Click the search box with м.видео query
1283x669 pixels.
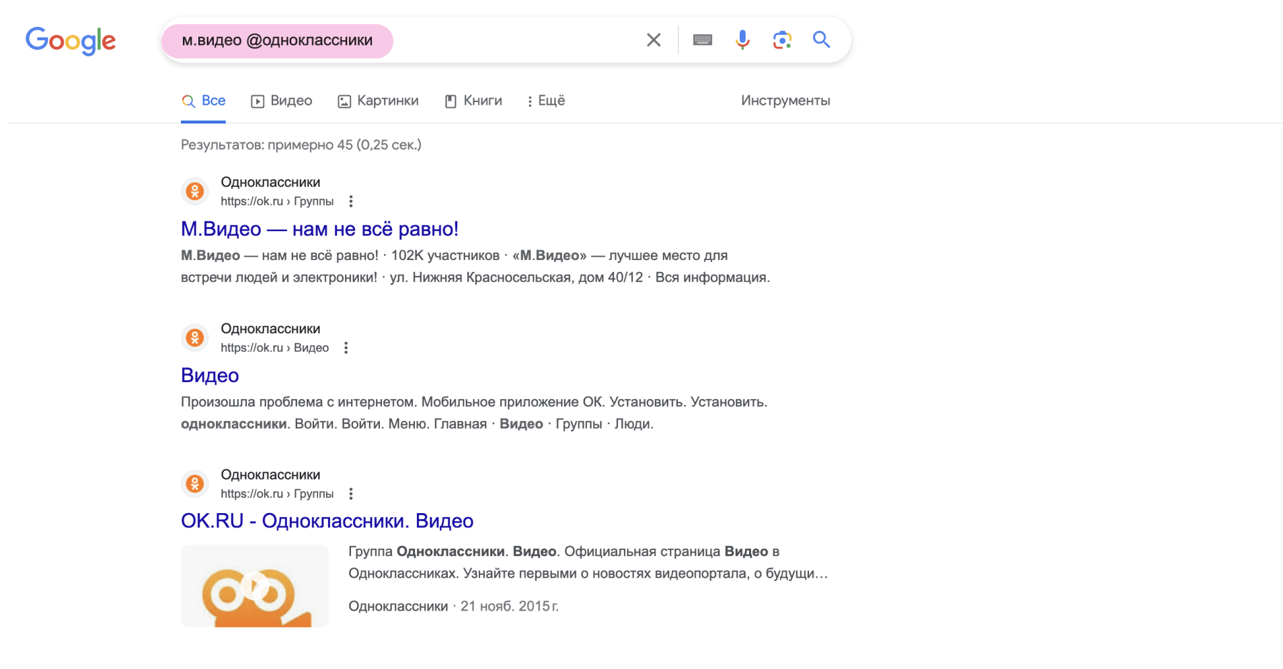click(471, 40)
